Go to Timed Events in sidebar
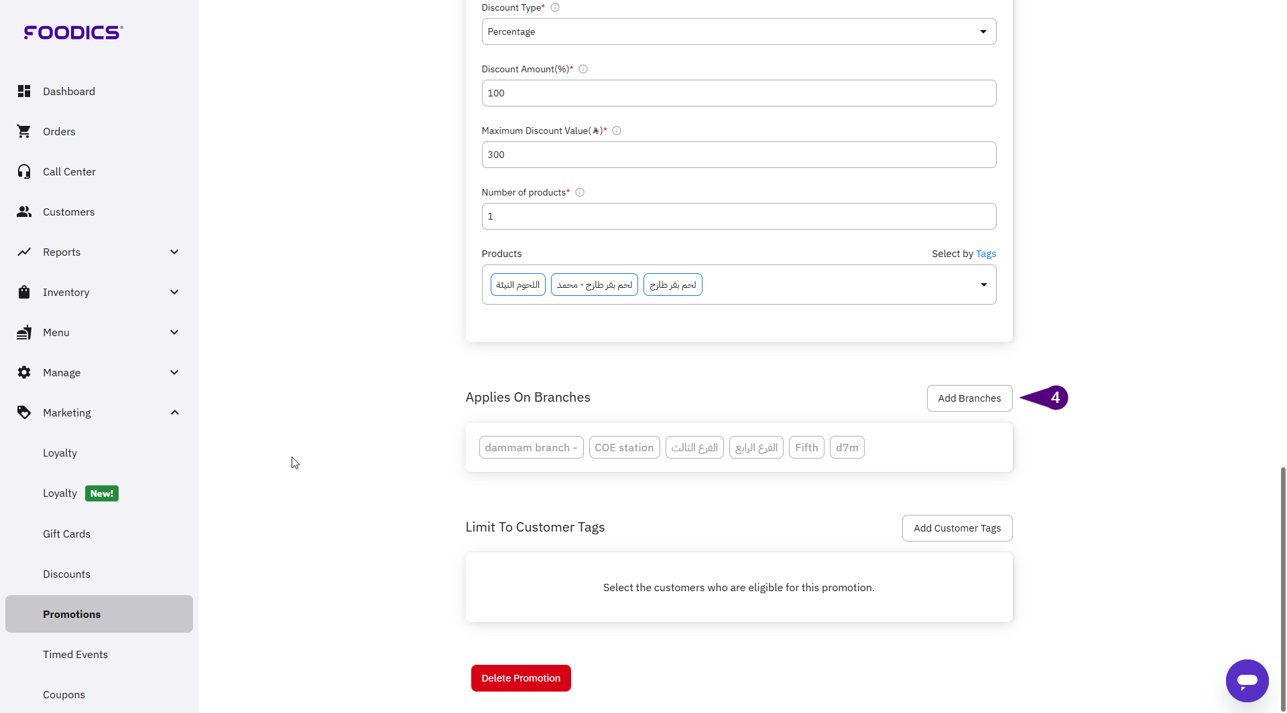 [75, 654]
